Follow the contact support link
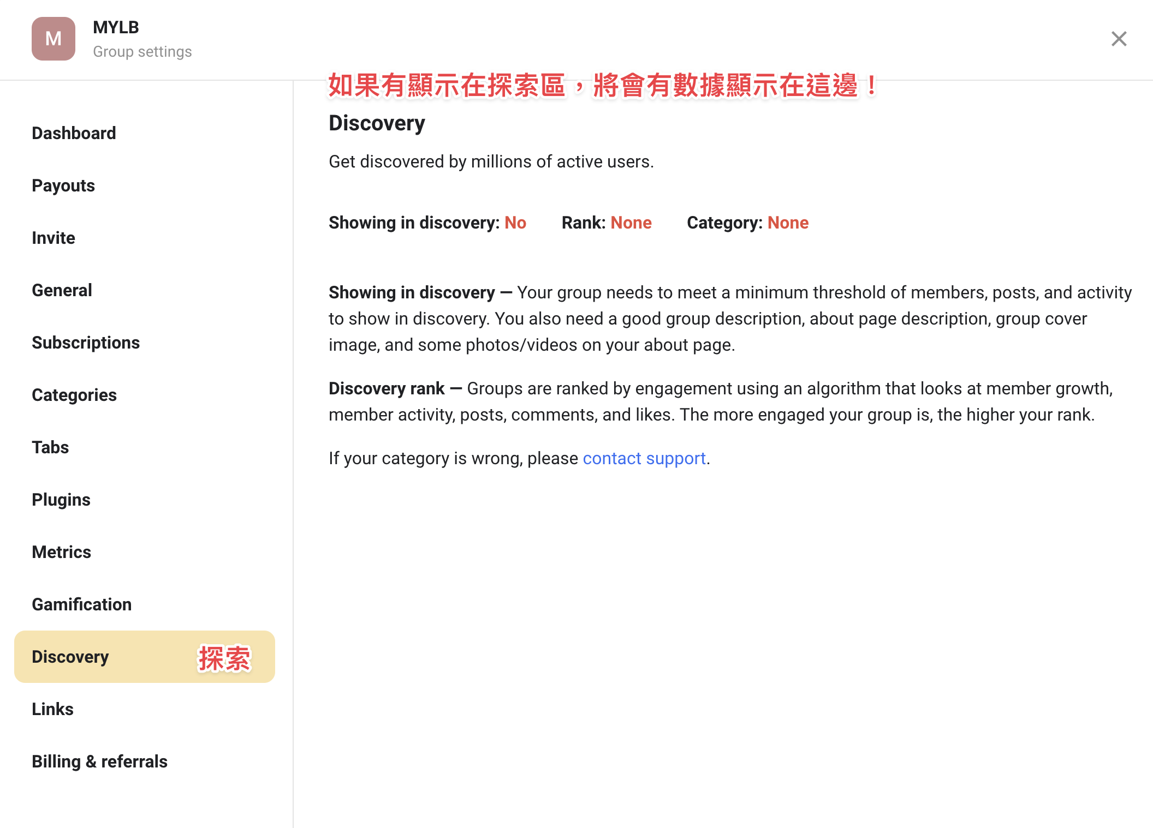1153x828 pixels. pos(644,459)
